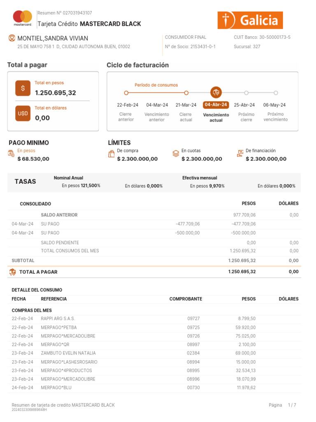Click Tarjeta Crédito MASTERCARD BLACK title

[x=89, y=24]
